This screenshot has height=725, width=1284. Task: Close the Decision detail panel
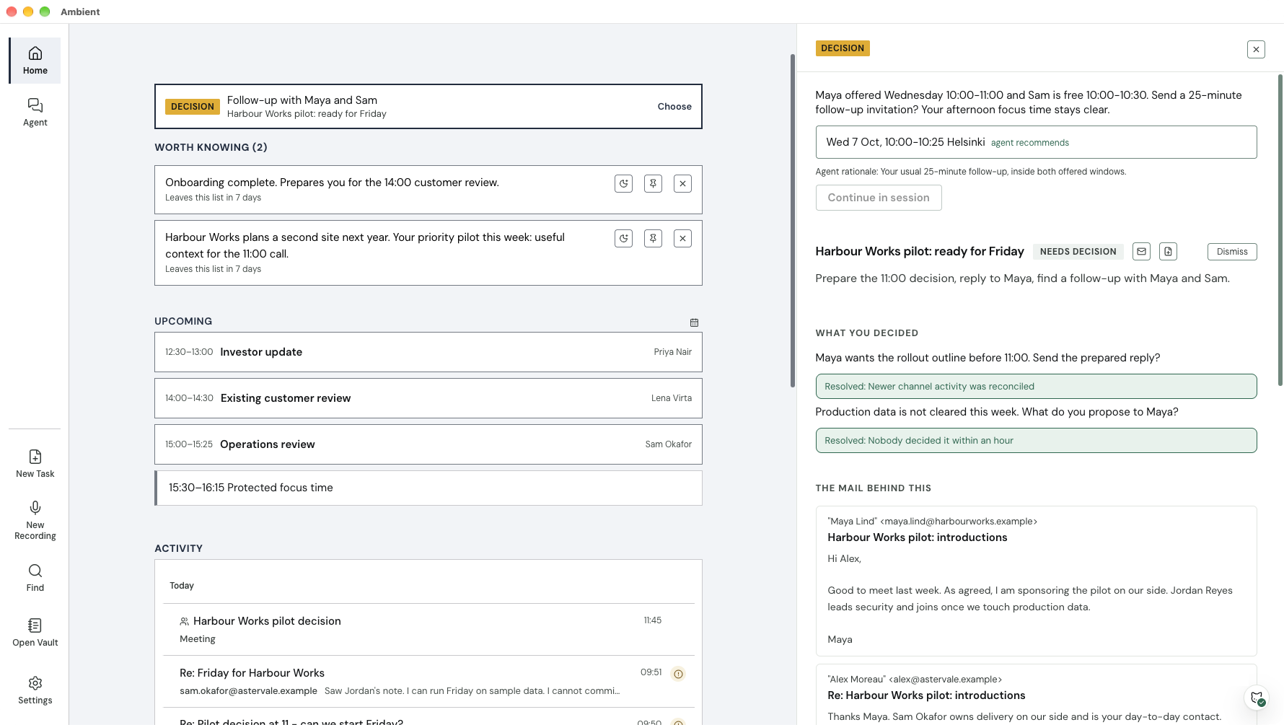1256,49
